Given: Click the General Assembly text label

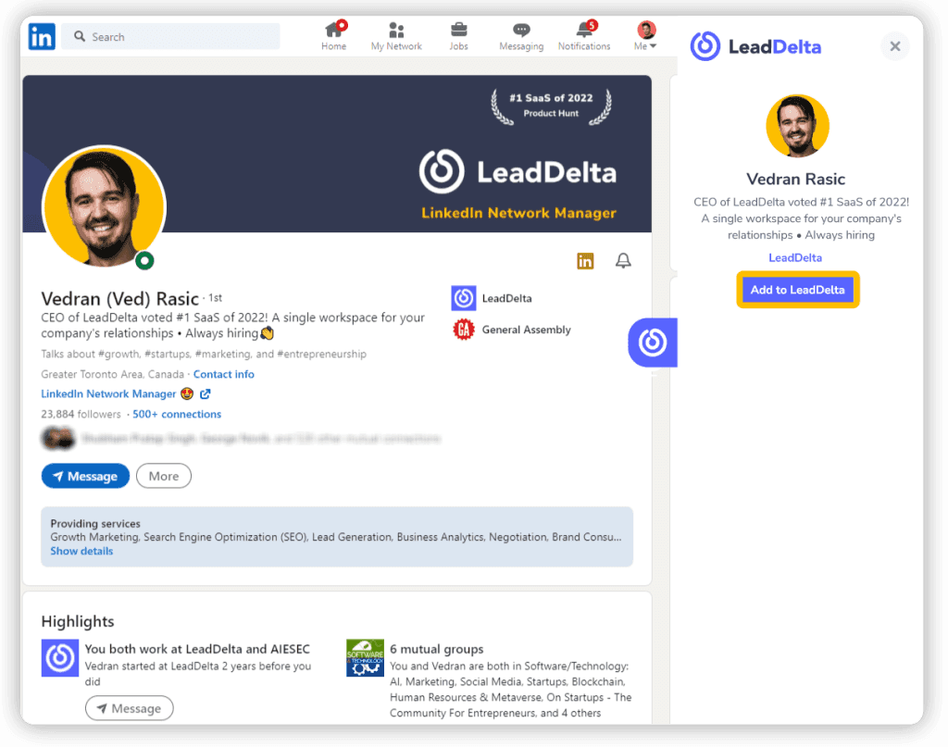Looking at the screenshot, I should pyautogui.click(x=526, y=330).
